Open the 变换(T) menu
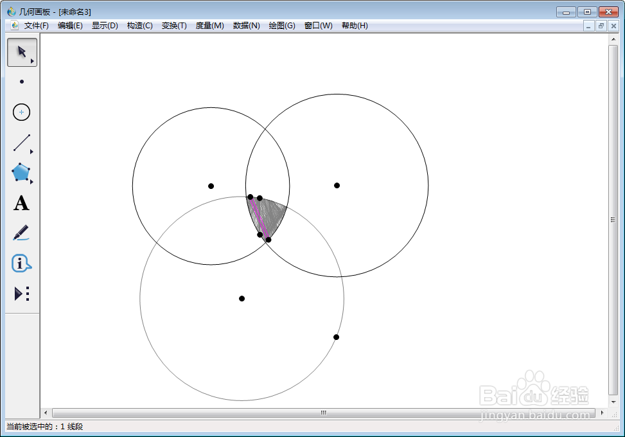625x437 pixels. (x=174, y=26)
